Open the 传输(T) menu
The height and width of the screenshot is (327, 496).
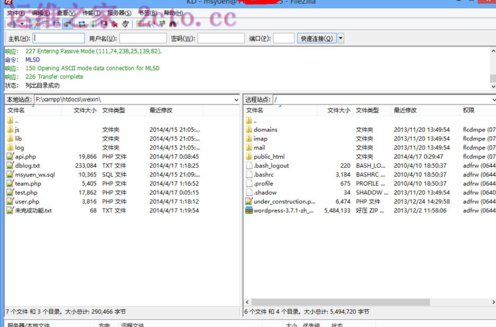[92, 13]
